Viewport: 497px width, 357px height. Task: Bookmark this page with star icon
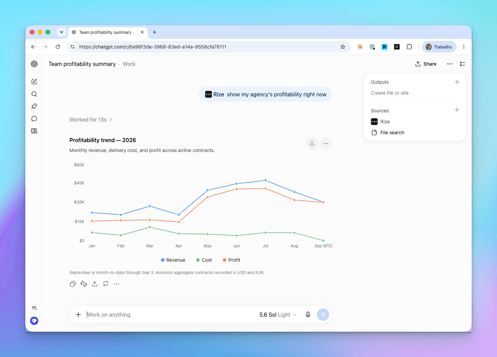click(343, 47)
